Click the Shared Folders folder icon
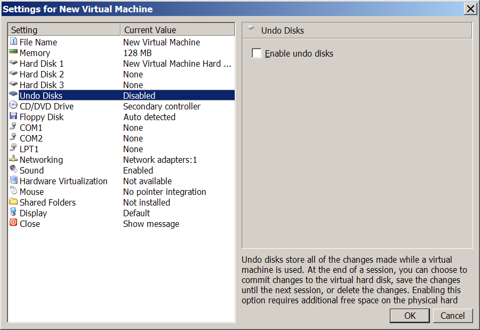 13,202
